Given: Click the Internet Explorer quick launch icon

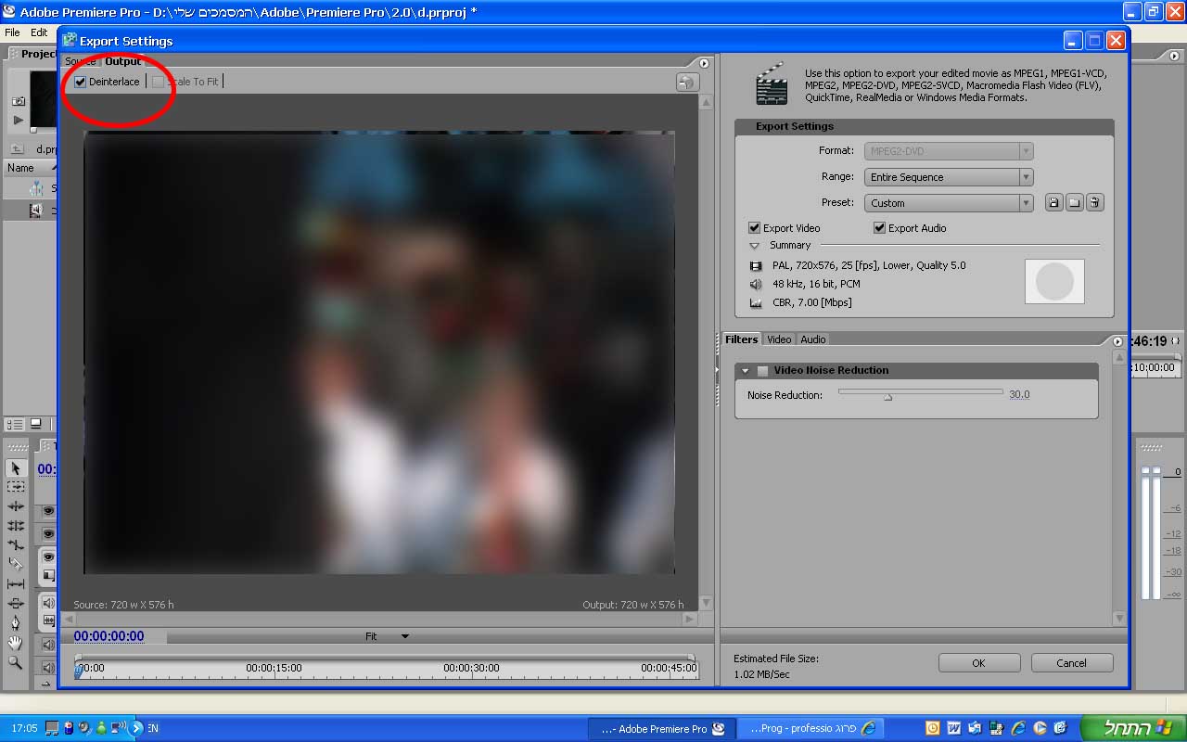Looking at the screenshot, I should 1018,728.
